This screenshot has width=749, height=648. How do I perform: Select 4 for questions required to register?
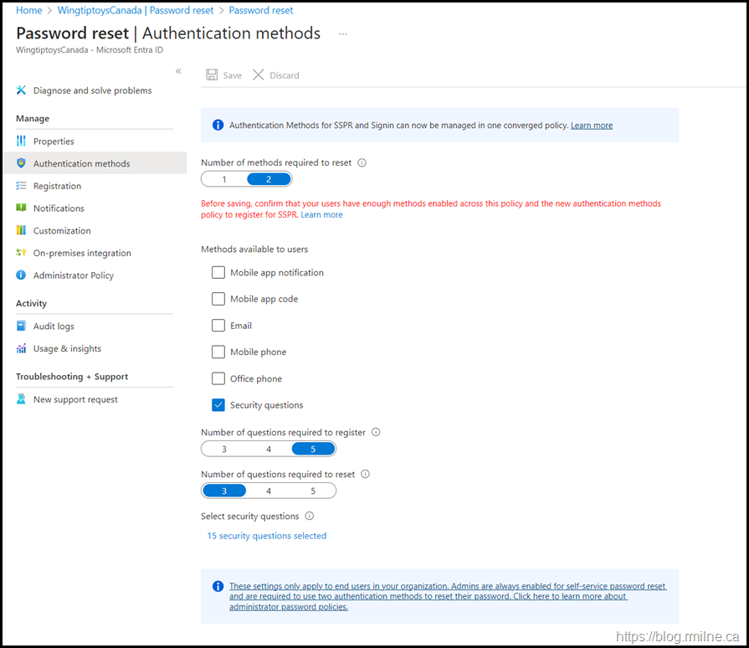pos(269,449)
